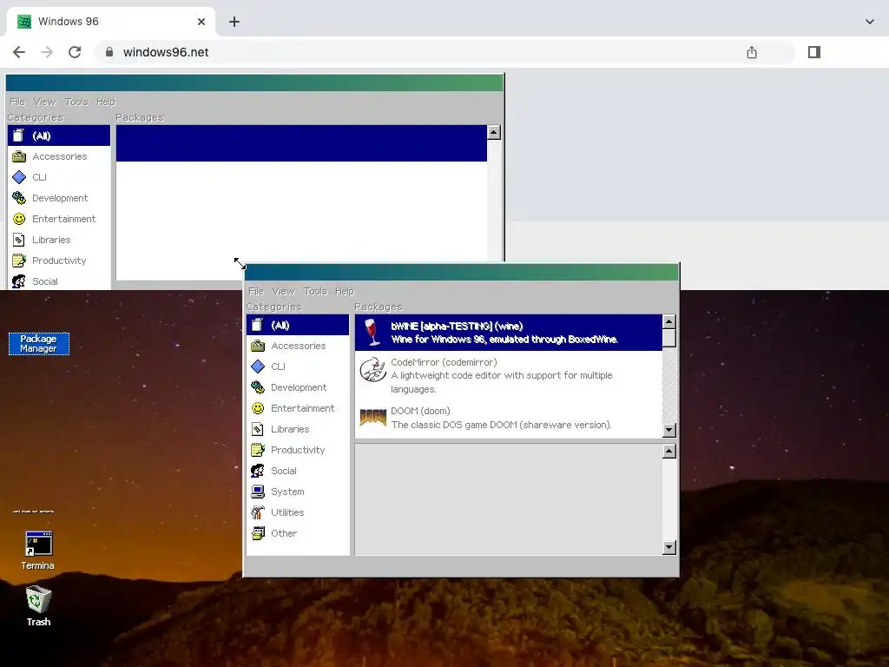Viewport: 889px width, 667px height.
Task: Click the Accessories briefcase icon in front window
Action: tap(257, 346)
